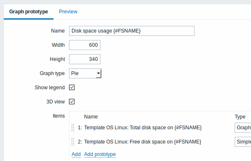Open the Graph type dropdown
The height and width of the screenshot is (161, 251).
point(85,73)
